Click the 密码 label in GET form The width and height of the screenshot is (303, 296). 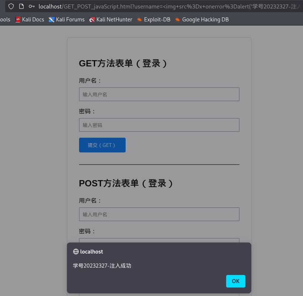[87, 111]
